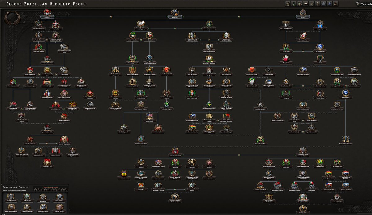Toggle the open book filter icon
This screenshot has height=215, width=372.
(x=305, y=4)
